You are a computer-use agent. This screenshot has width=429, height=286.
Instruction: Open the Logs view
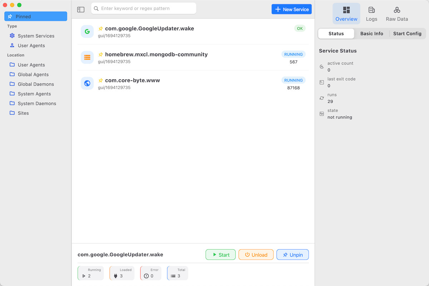click(371, 14)
